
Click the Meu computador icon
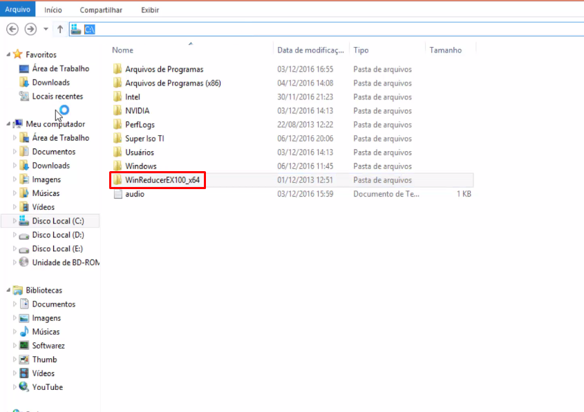[18, 124]
